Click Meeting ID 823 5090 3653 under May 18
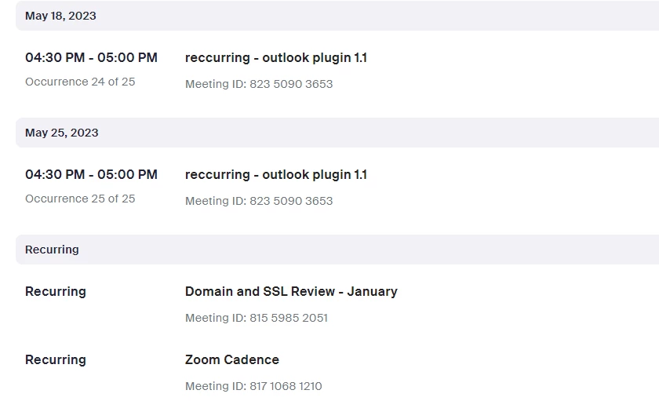Viewport: 659px width, 401px height. 259,84
